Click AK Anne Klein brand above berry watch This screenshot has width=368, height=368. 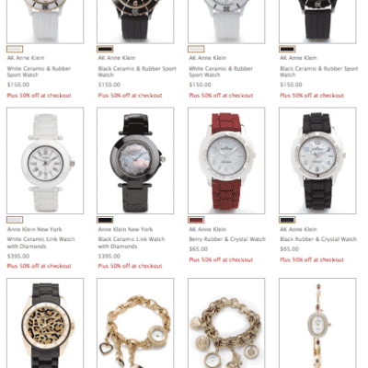(208, 229)
